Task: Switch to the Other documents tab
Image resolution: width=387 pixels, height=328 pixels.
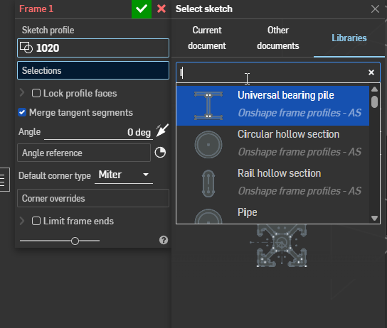Action: [278, 38]
